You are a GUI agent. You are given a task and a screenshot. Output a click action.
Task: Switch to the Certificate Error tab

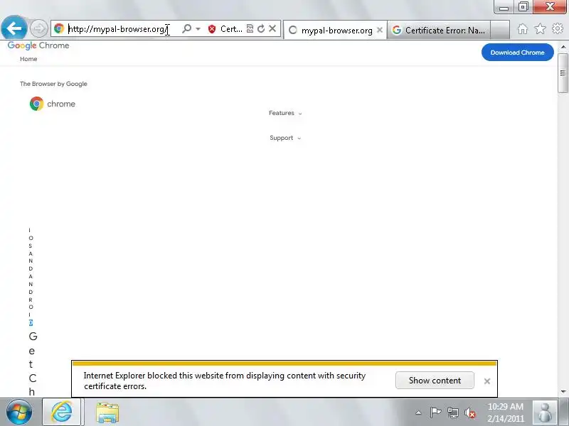click(439, 30)
